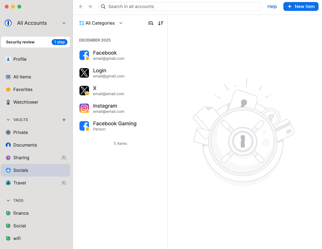Click the VAULTS section header text

pos(20,119)
